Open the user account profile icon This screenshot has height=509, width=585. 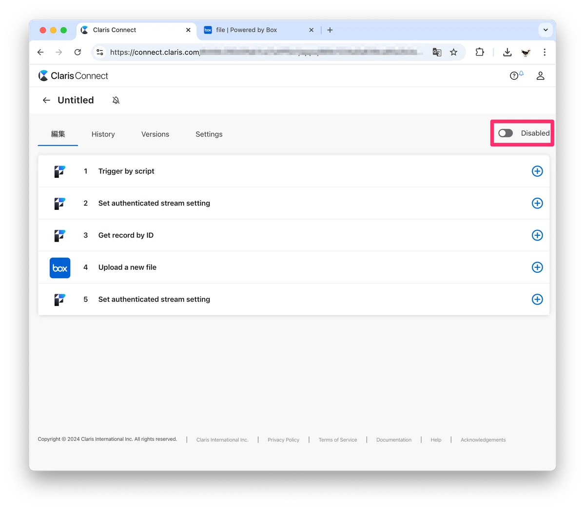pyautogui.click(x=540, y=75)
